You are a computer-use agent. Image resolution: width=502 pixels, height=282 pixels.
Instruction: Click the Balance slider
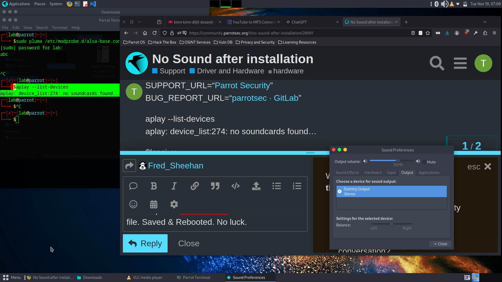[x=391, y=224]
